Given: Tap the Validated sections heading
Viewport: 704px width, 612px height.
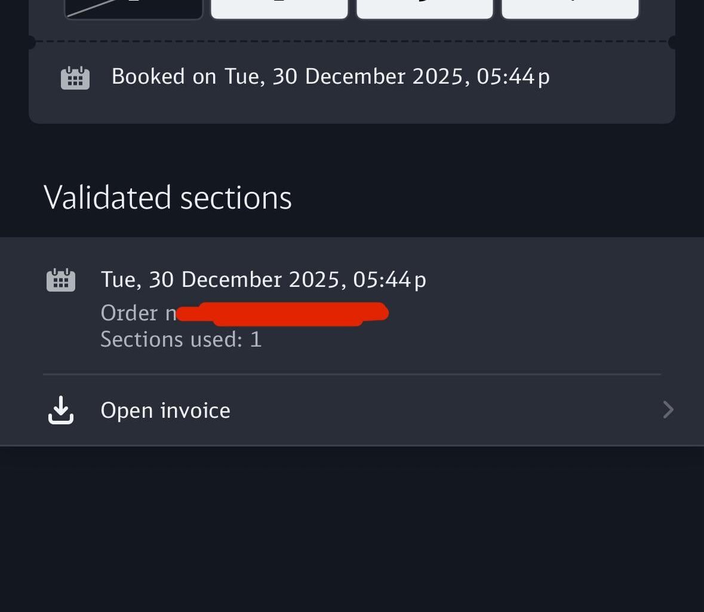Looking at the screenshot, I should [168, 197].
